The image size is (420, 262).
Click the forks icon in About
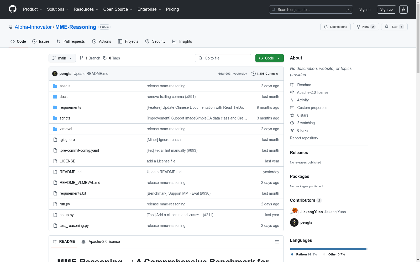tap(292, 130)
